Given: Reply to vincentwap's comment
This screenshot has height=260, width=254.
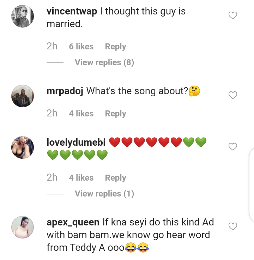Looking at the screenshot, I should [115, 47].
